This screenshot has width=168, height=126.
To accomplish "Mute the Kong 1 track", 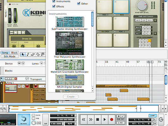I will click(x=19, y=86).
